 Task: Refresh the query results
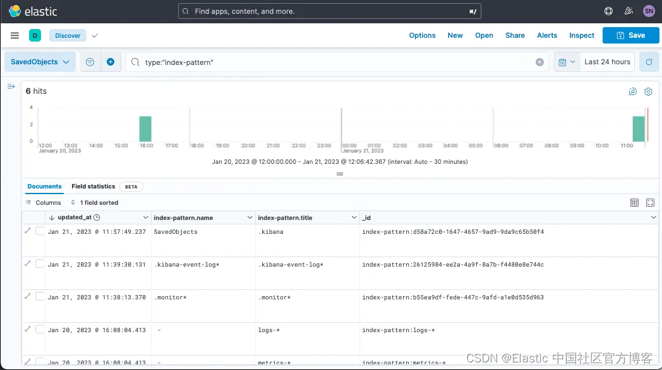point(649,62)
